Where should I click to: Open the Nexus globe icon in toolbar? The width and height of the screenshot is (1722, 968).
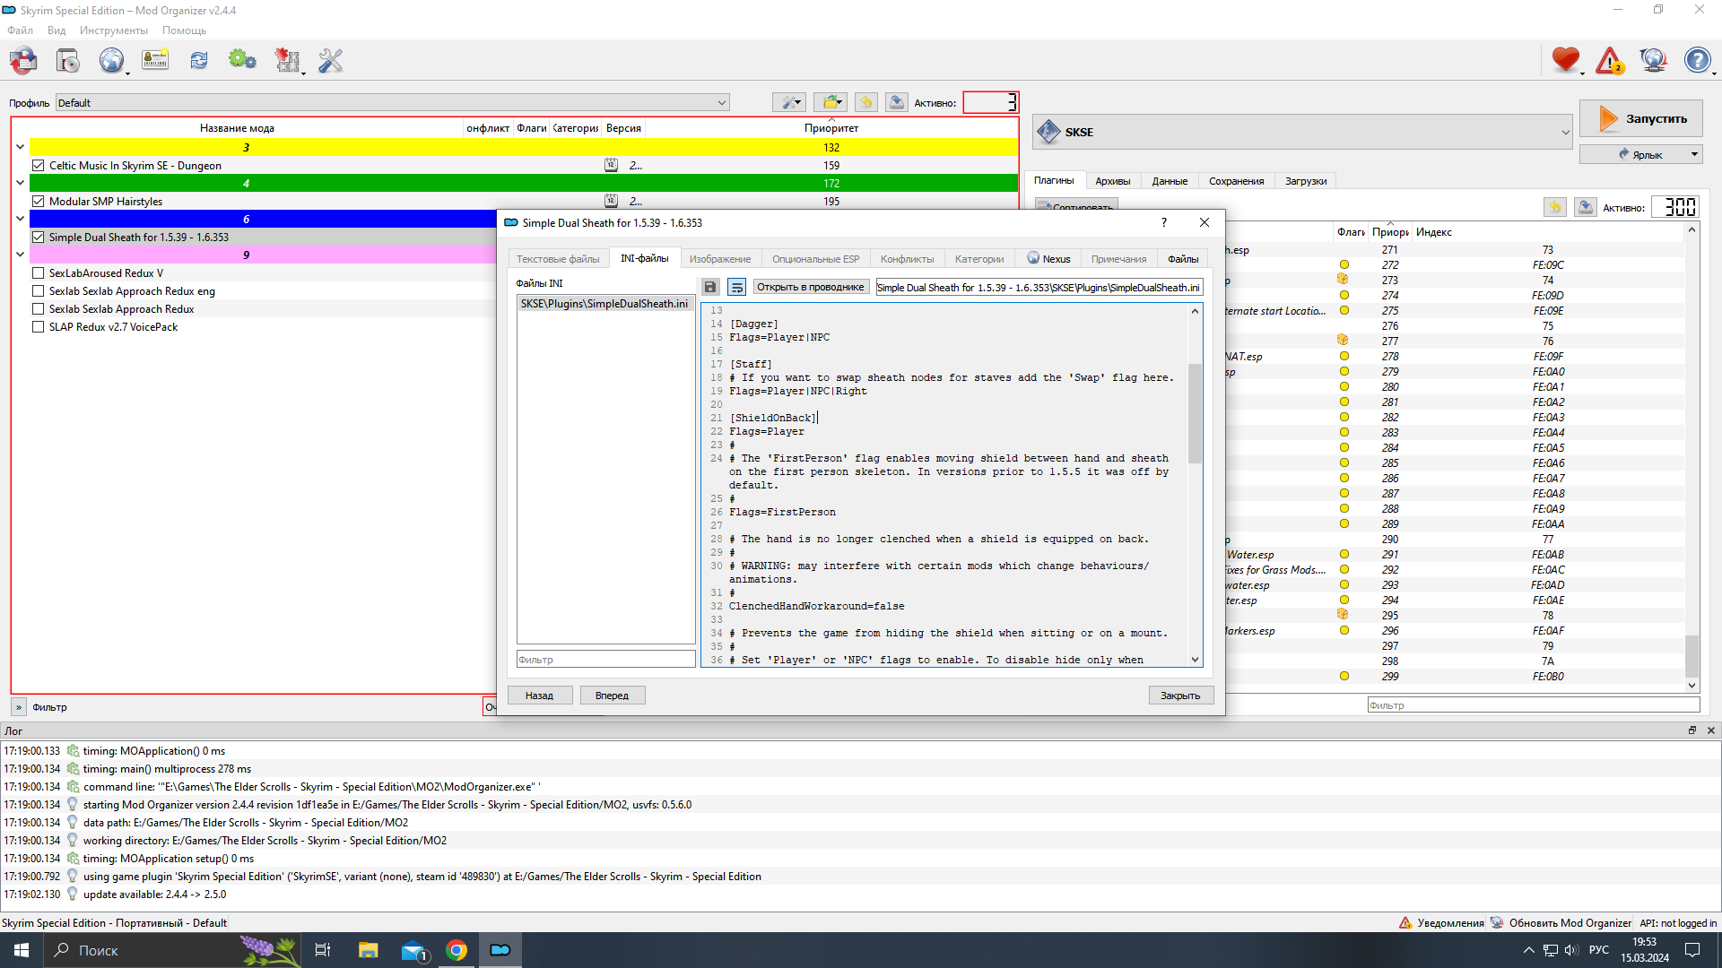pos(111,61)
